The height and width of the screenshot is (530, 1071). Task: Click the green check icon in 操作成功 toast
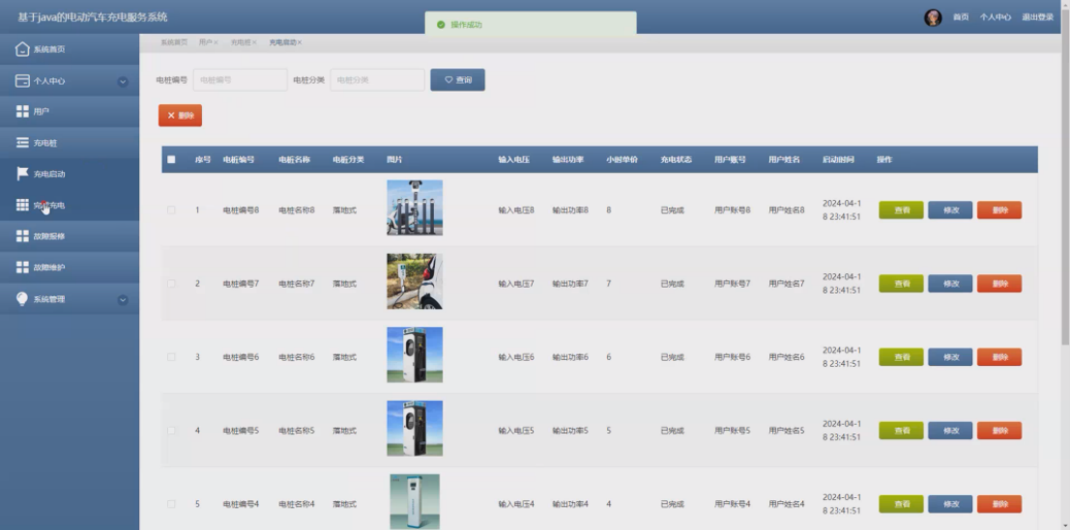pos(441,24)
